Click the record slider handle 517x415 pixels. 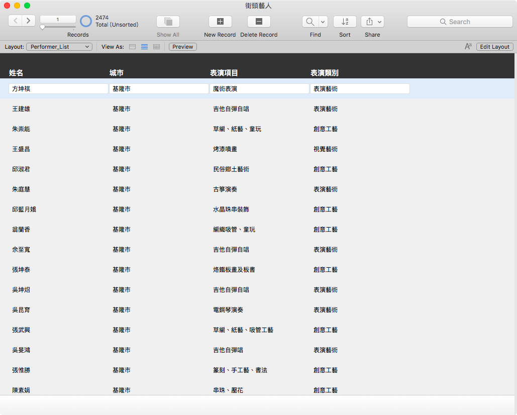43,27
